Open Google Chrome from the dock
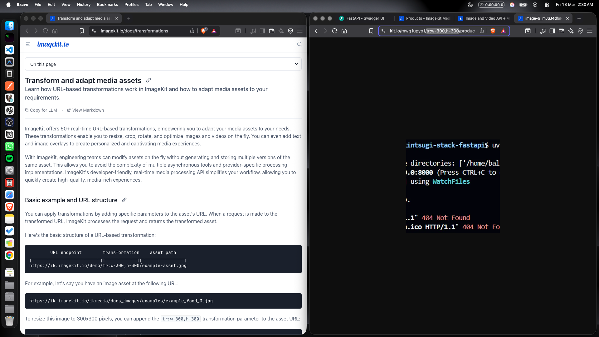Viewport: 599px width, 337px height. 9,255
